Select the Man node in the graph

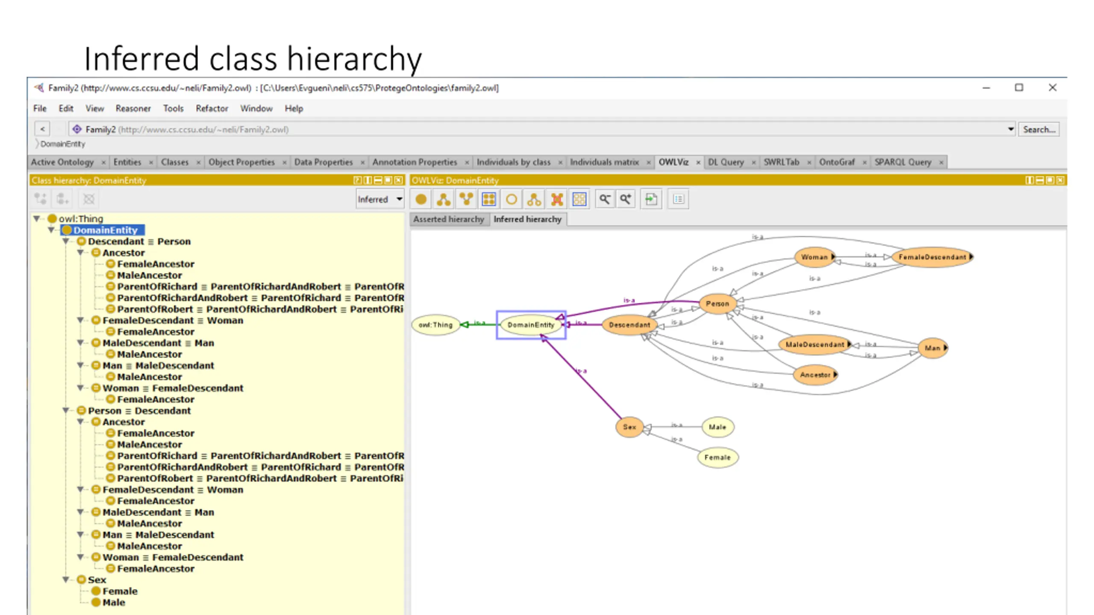click(x=932, y=348)
